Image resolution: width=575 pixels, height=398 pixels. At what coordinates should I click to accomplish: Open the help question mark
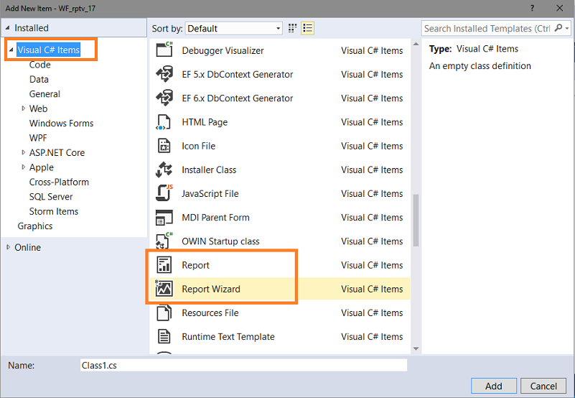point(532,8)
